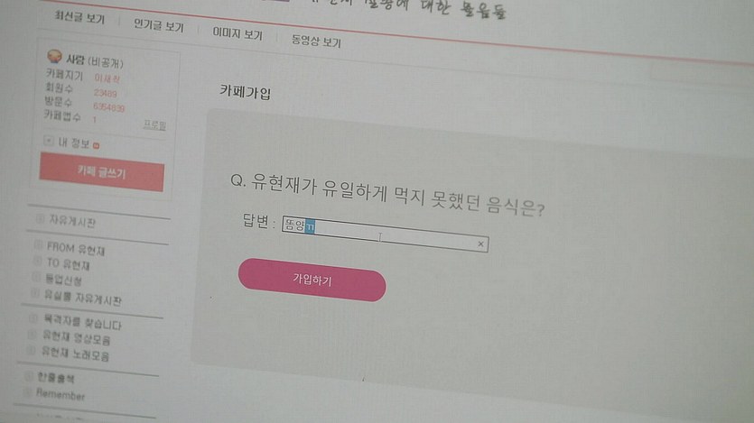Open the Remember board link
Viewport: 754px width, 423px height.
[x=61, y=395]
